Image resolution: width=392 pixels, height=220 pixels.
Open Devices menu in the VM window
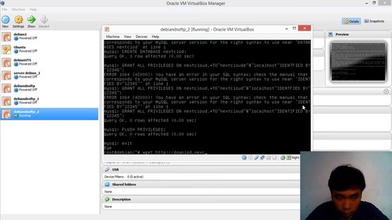pos(141,37)
